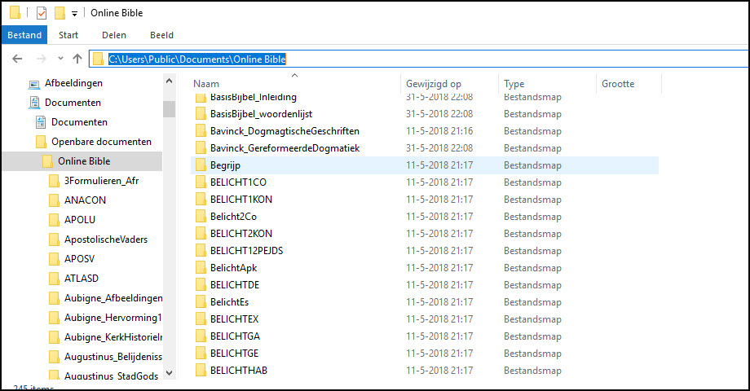Sort by the Type column header
Image resolution: width=750 pixels, height=391 pixels.
[514, 84]
